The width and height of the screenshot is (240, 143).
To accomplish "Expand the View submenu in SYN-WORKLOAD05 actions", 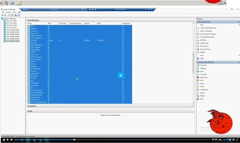I will pyautogui.click(x=239, y=55).
